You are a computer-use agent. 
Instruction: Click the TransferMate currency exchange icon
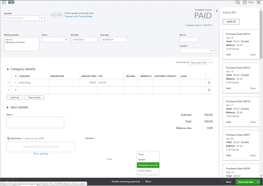(x=57, y=15)
